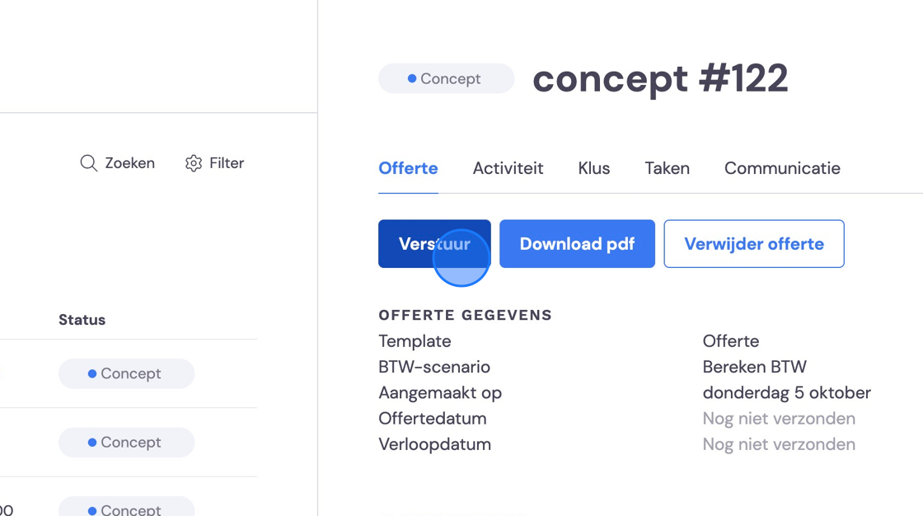Click the Verstuur button

pos(434,244)
